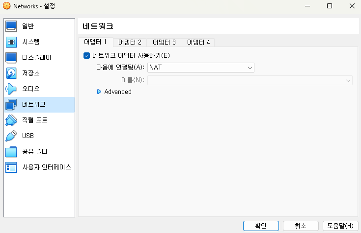The image size is (361, 233).
Task: Confirm with the 확인 button
Action: tap(261, 226)
